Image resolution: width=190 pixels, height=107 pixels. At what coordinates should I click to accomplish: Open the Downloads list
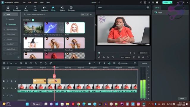coord(11,24)
